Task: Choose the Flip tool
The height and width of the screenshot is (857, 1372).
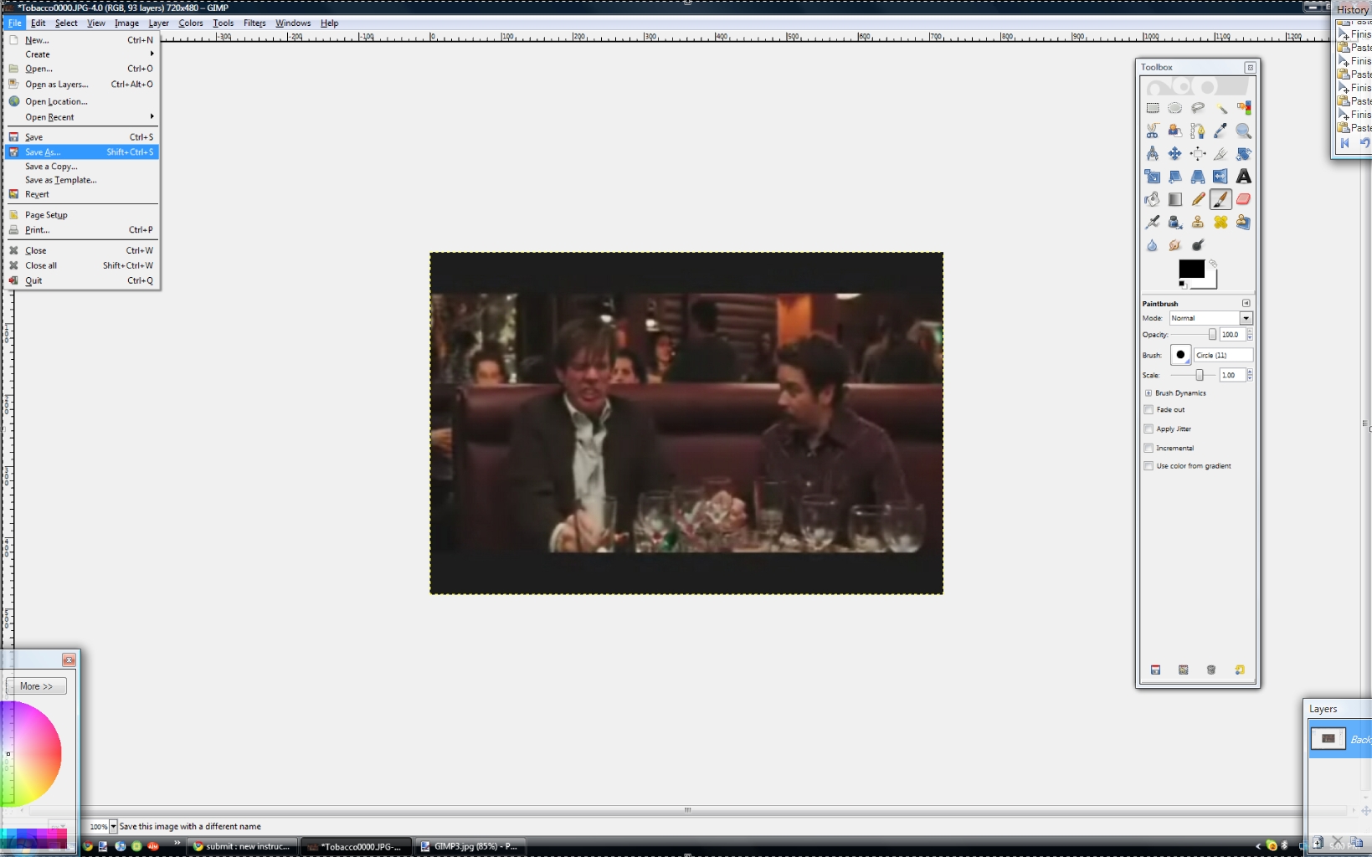Action: 1220,177
